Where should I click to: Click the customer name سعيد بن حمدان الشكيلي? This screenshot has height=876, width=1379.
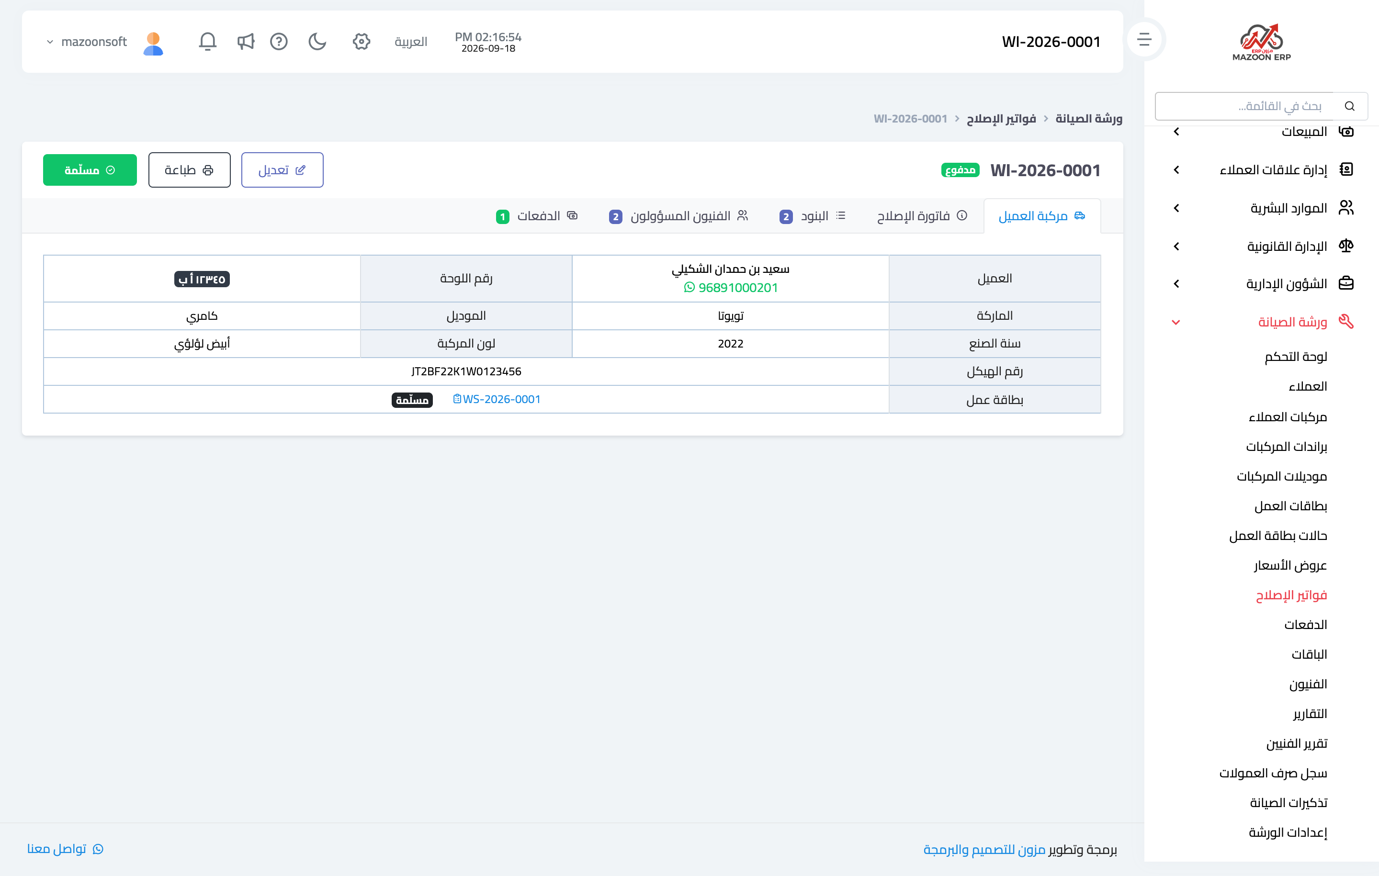click(x=731, y=269)
